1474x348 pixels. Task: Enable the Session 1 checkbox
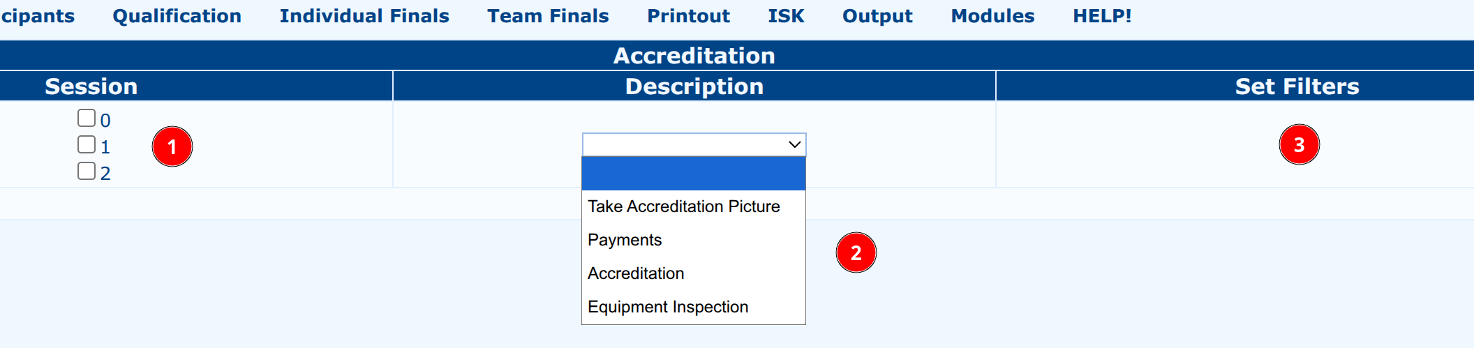pyautogui.click(x=87, y=144)
